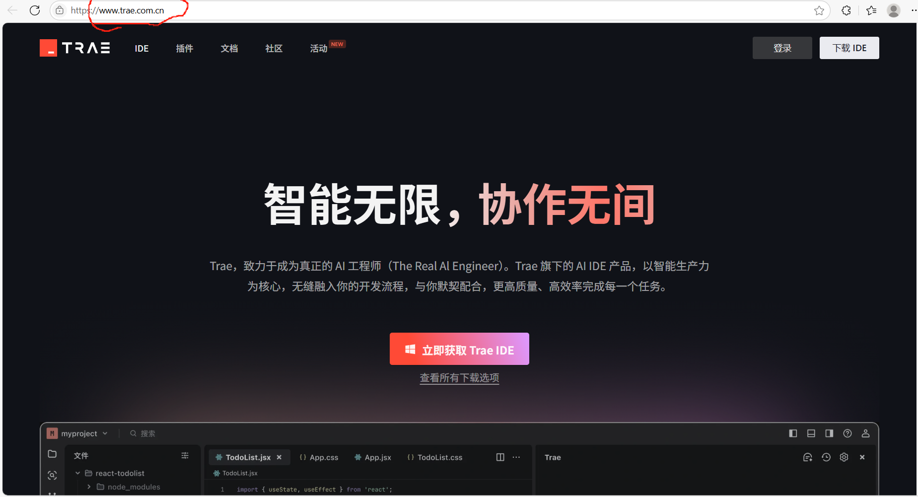Viewport: 918px width, 497px height.
Task: Switch to the App.jsx tab
Action: pos(373,457)
